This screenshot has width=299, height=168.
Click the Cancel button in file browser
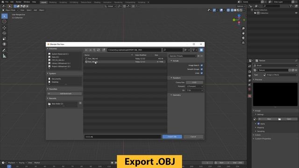click(193, 137)
